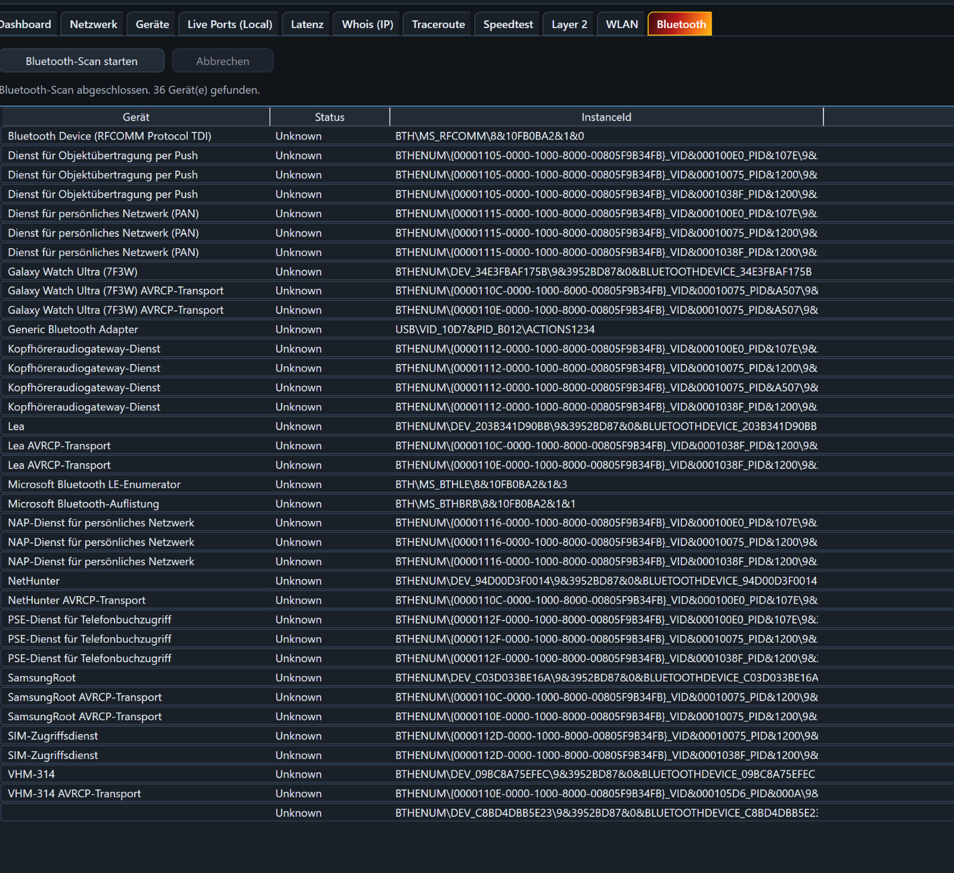The image size is (954, 873).
Task: Switch to the Latenz tab
Action: tap(307, 24)
